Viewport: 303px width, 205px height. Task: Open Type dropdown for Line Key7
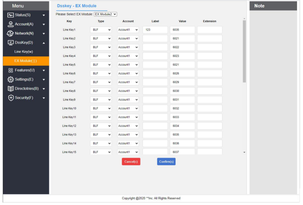101,82
